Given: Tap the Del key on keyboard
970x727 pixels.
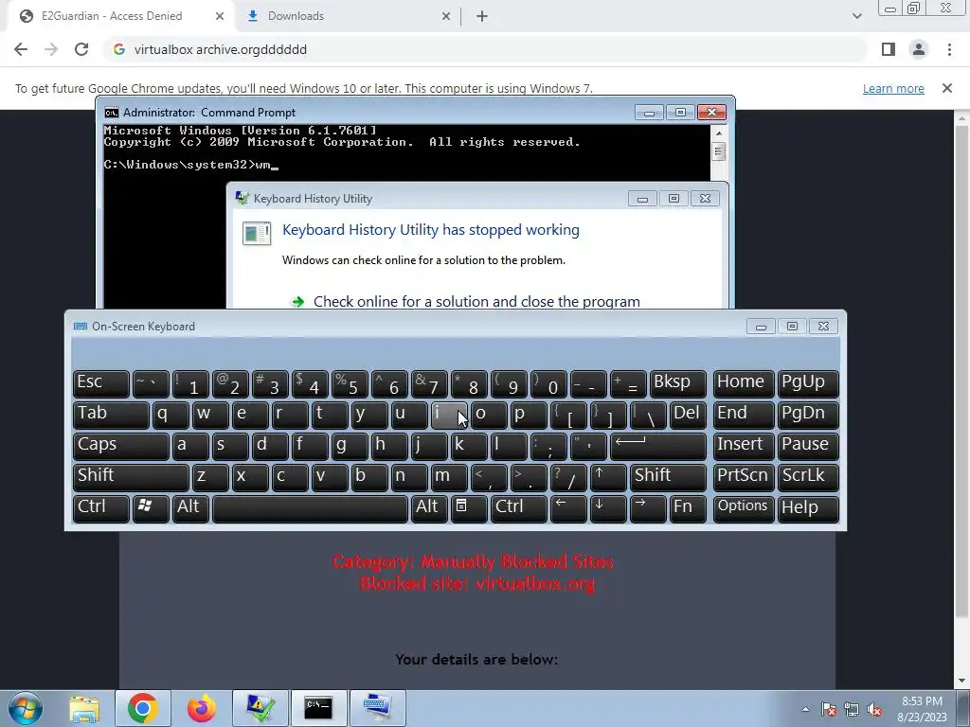Looking at the screenshot, I should click(688, 415).
